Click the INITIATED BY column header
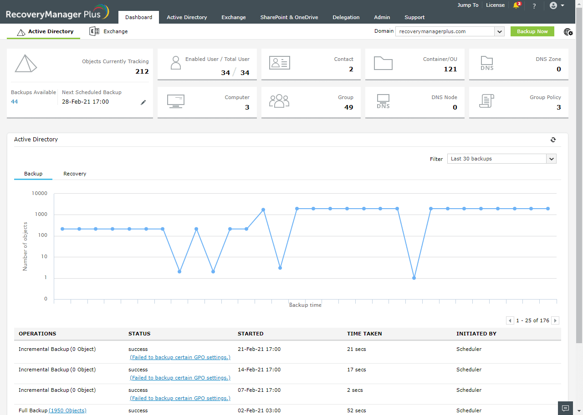The image size is (583, 415). [476, 334]
